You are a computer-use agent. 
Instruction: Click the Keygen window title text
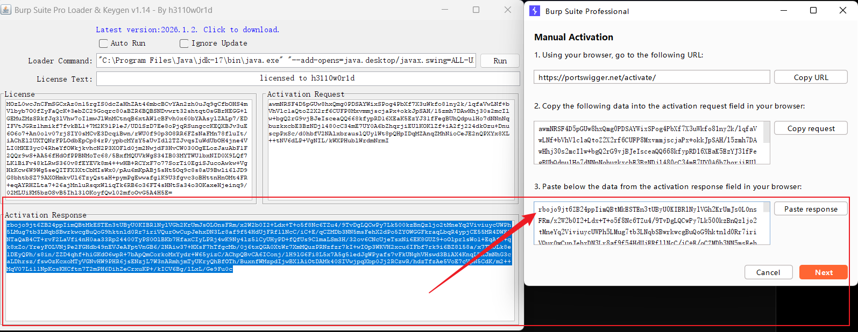coord(114,10)
